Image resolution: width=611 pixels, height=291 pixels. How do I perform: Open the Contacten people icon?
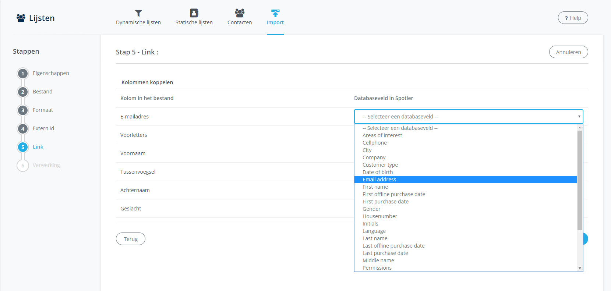coord(240,13)
